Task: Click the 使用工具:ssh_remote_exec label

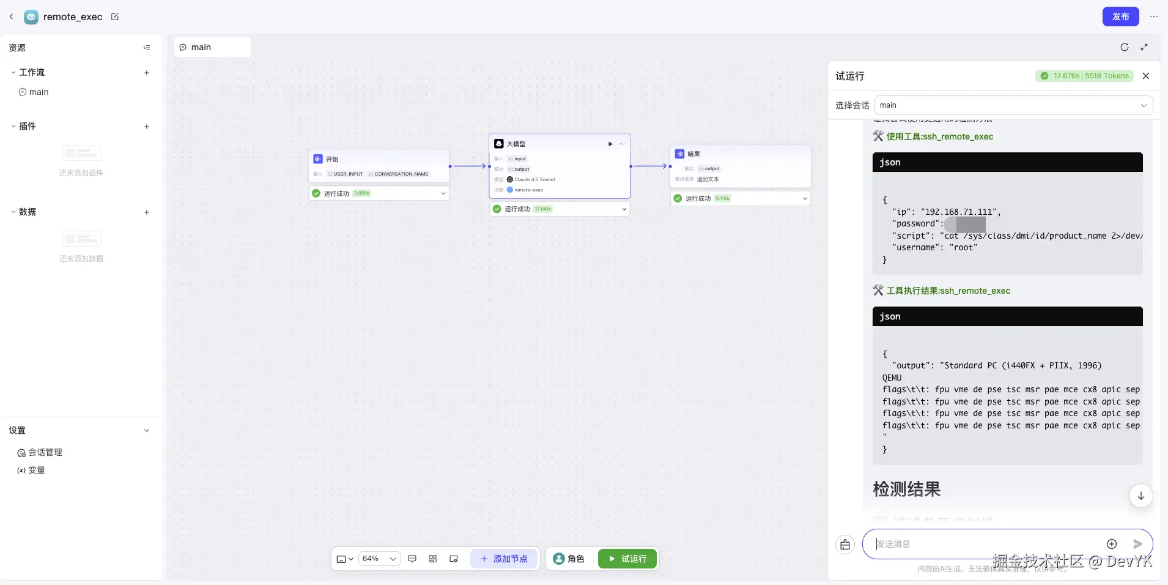Action: click(939, 136)
